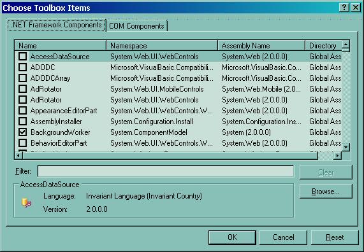Click the horizontal scrollbar thumb
Viewport: 364px width, 252px height.
pos(170,155)
